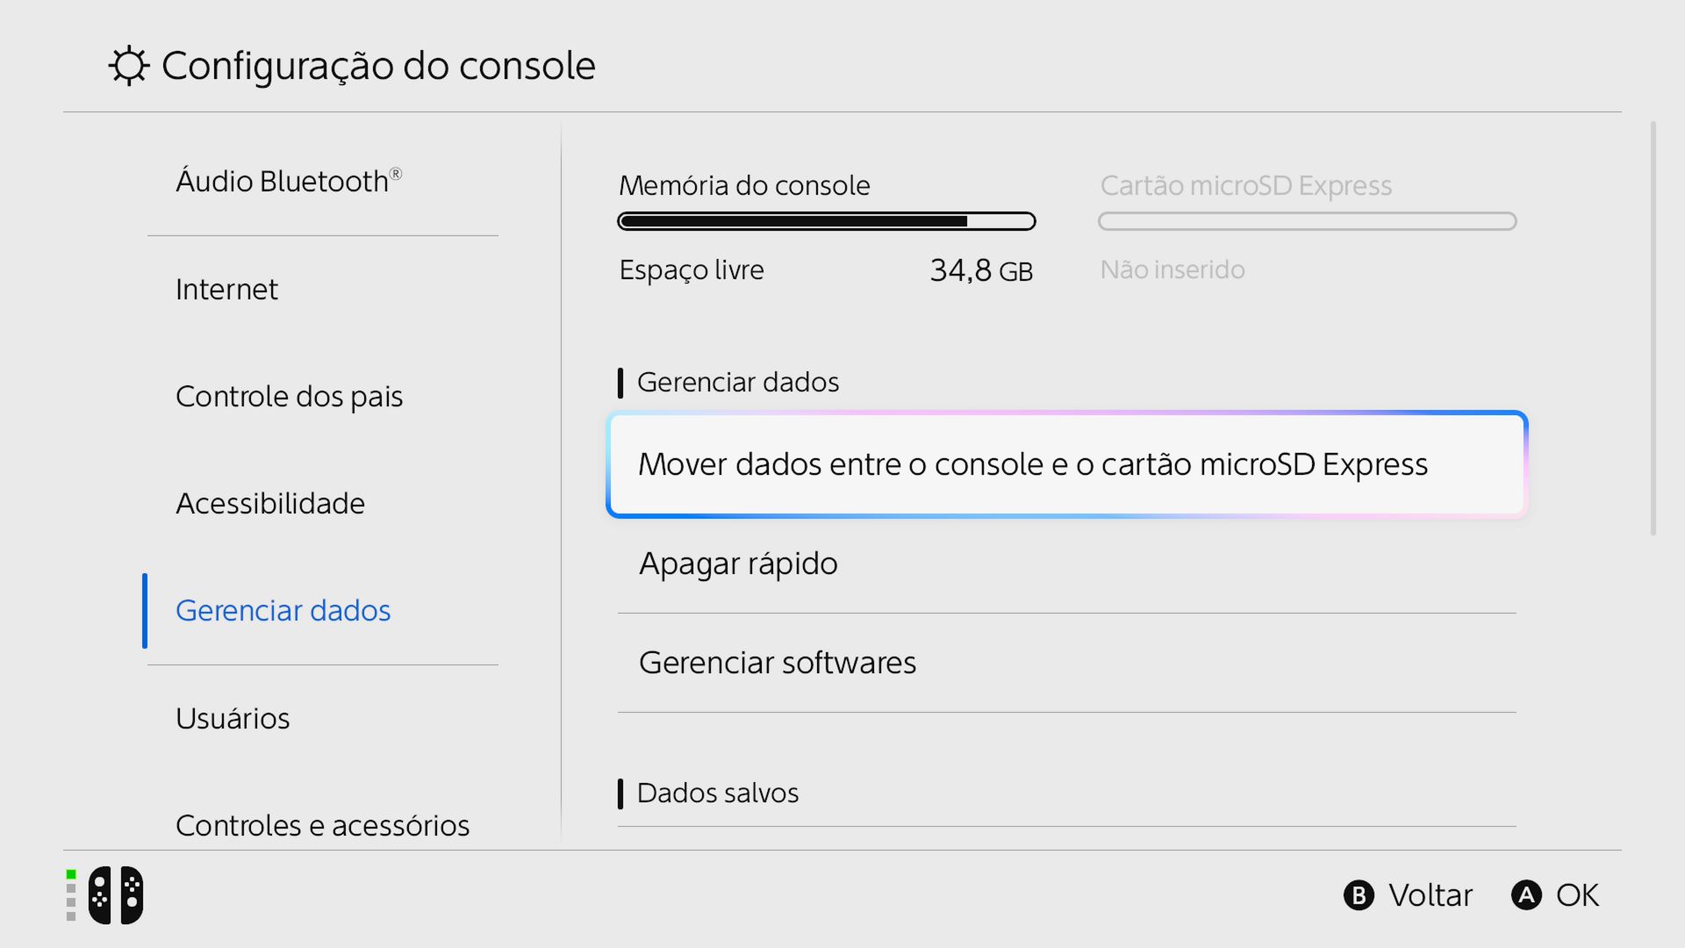Click the Joy-Con controller icon
Image resolution: width=1685 pixels, height=948 pixels.
pos(116,895)
